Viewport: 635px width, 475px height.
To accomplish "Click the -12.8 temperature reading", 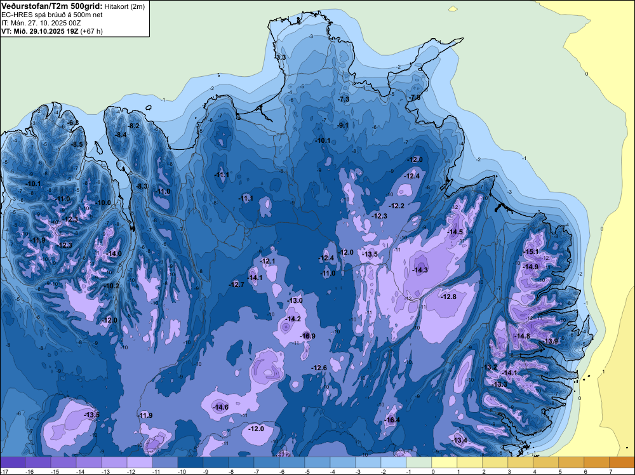I will click(448, 297).
